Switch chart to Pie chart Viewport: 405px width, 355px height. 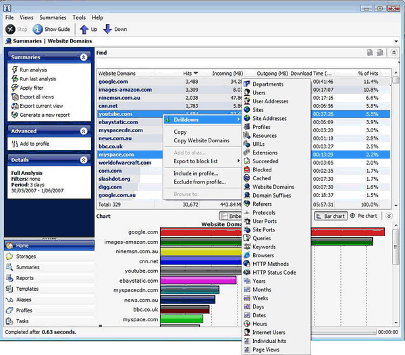click(364, 216)
